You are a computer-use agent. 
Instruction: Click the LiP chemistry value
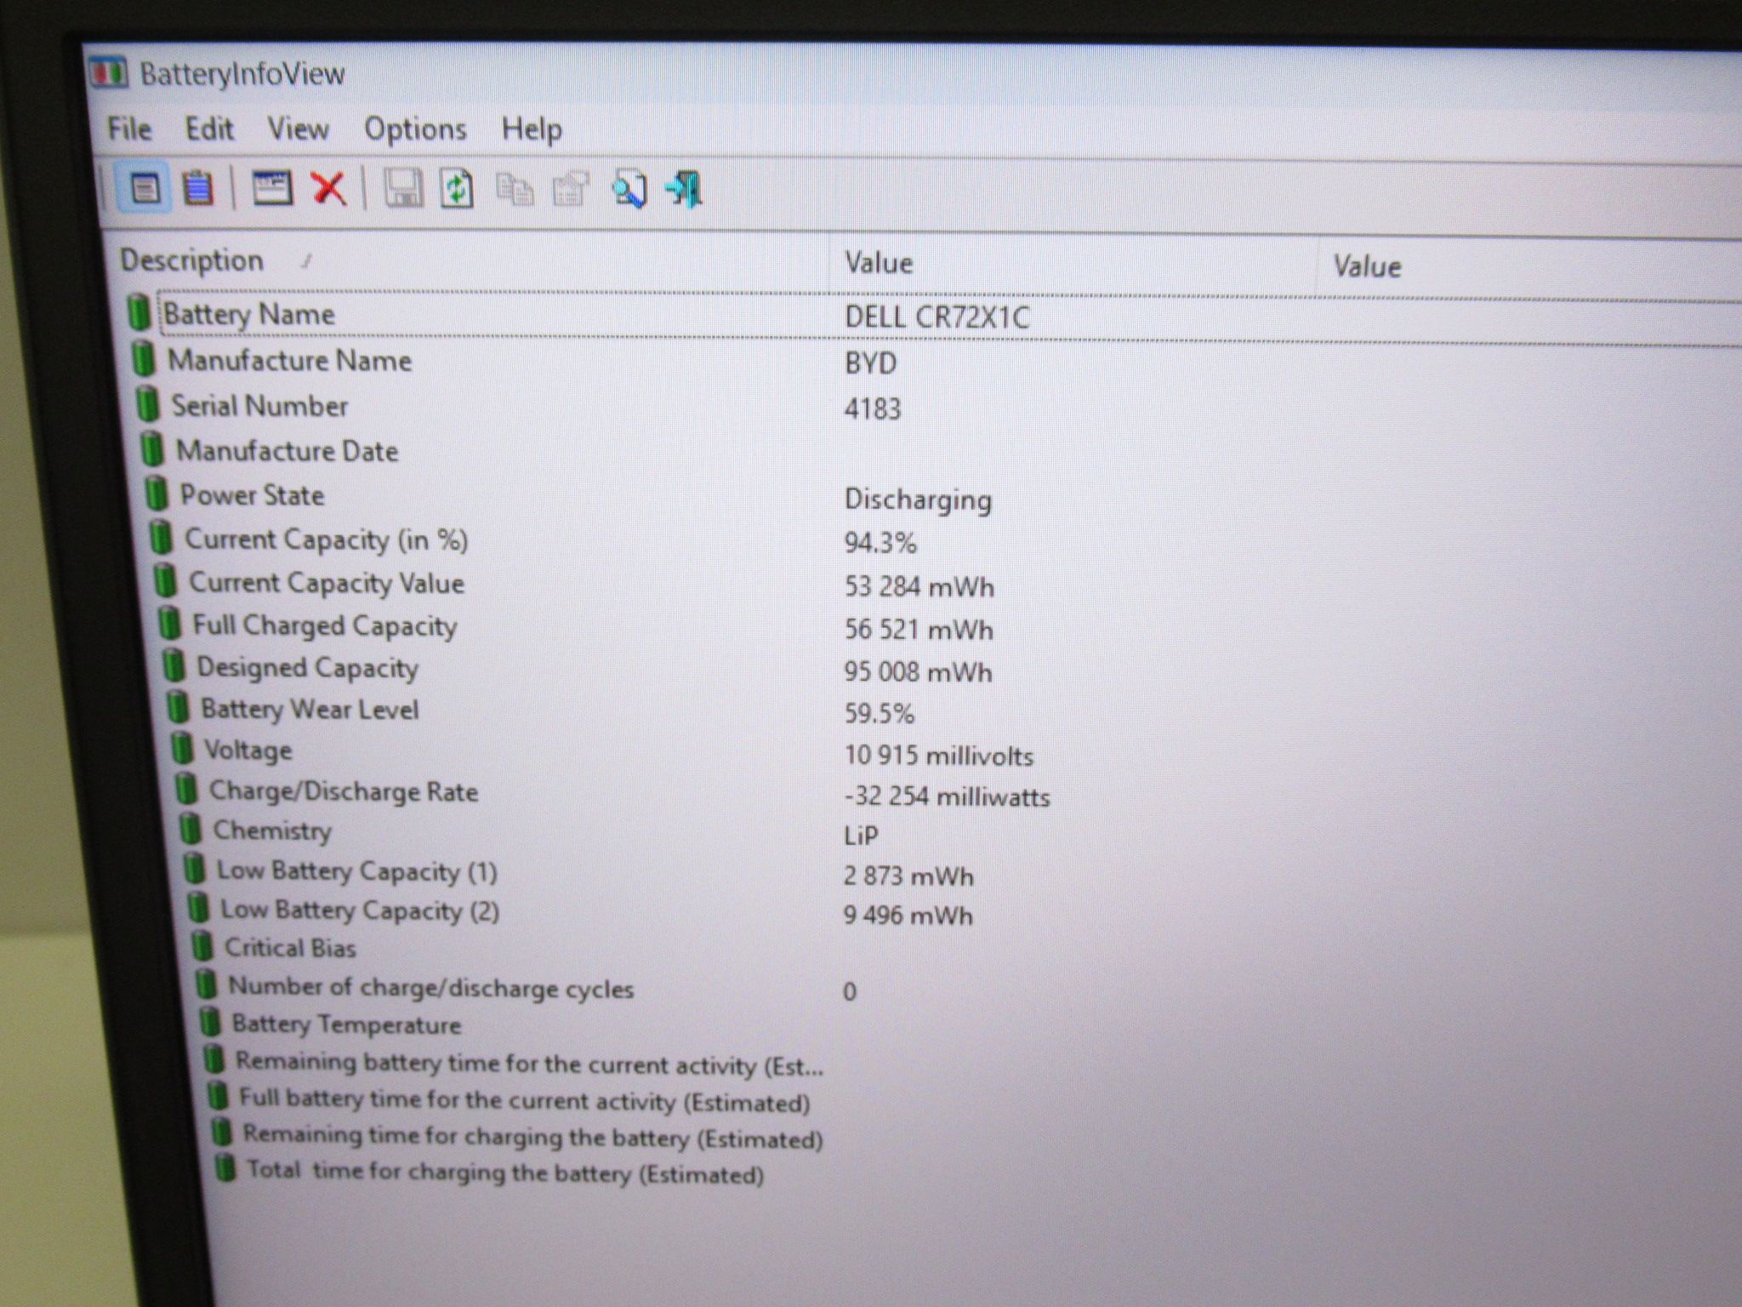(x=861, y=836)
